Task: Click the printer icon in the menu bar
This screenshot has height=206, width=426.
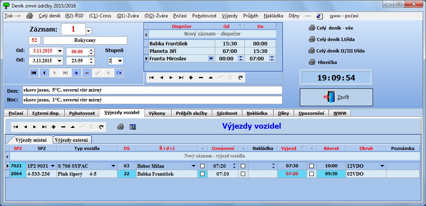Action: (x=29, y=16)
